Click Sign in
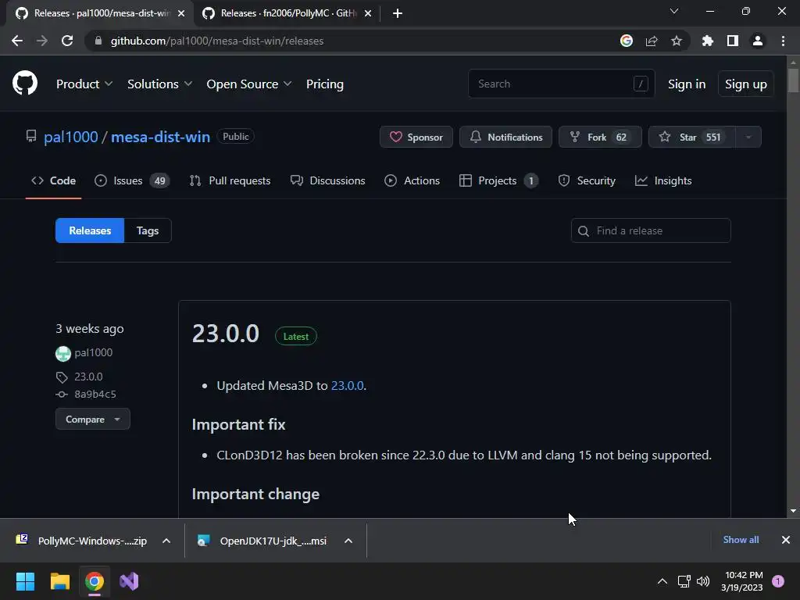This screenshot has height=600, width=800. (x=687, y=84)
